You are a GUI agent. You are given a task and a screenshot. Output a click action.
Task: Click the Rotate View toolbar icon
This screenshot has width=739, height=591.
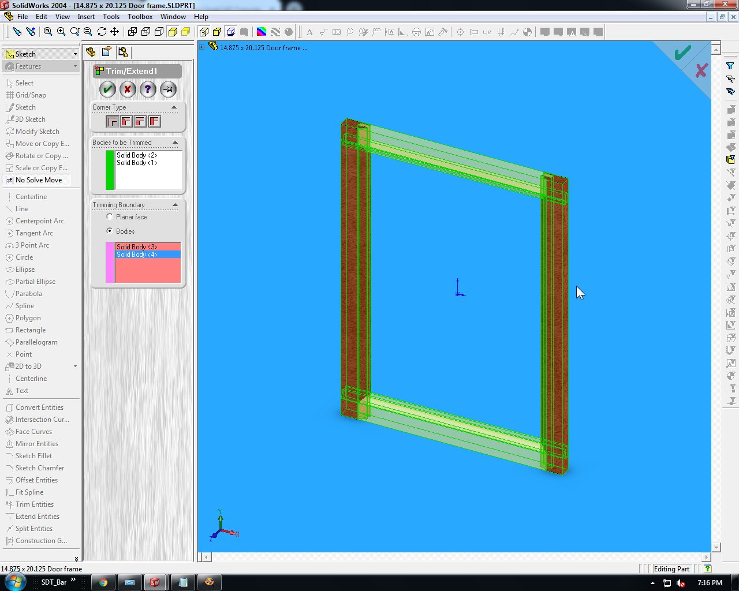tap(102, 32)
